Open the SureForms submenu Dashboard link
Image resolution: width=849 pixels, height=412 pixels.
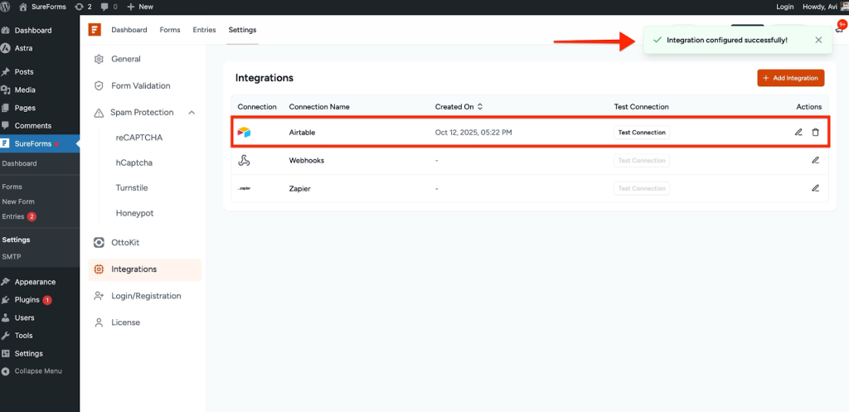[20, 163]
